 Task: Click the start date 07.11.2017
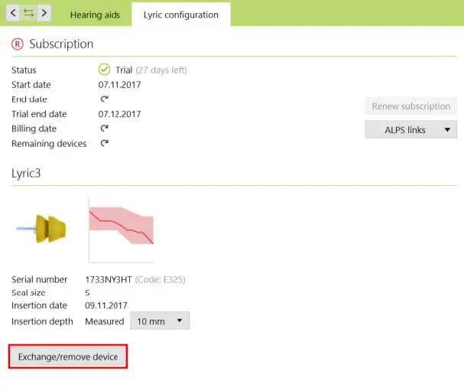(x=119, y=85)
